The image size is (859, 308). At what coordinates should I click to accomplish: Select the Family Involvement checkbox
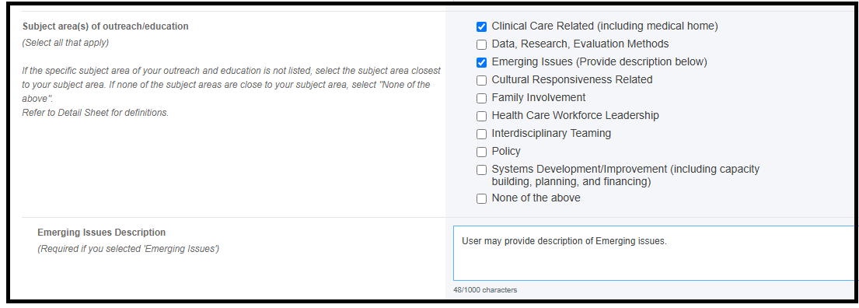tap(481, 99)
